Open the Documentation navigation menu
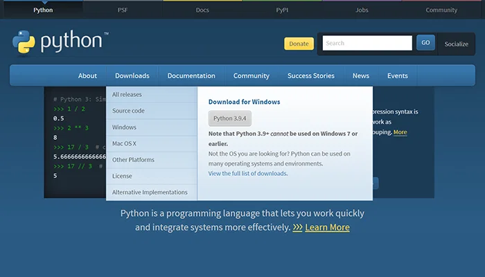 [x=191, y=75]
